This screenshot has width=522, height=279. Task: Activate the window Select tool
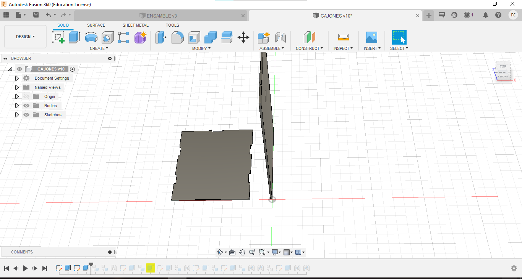click(399, 37)
